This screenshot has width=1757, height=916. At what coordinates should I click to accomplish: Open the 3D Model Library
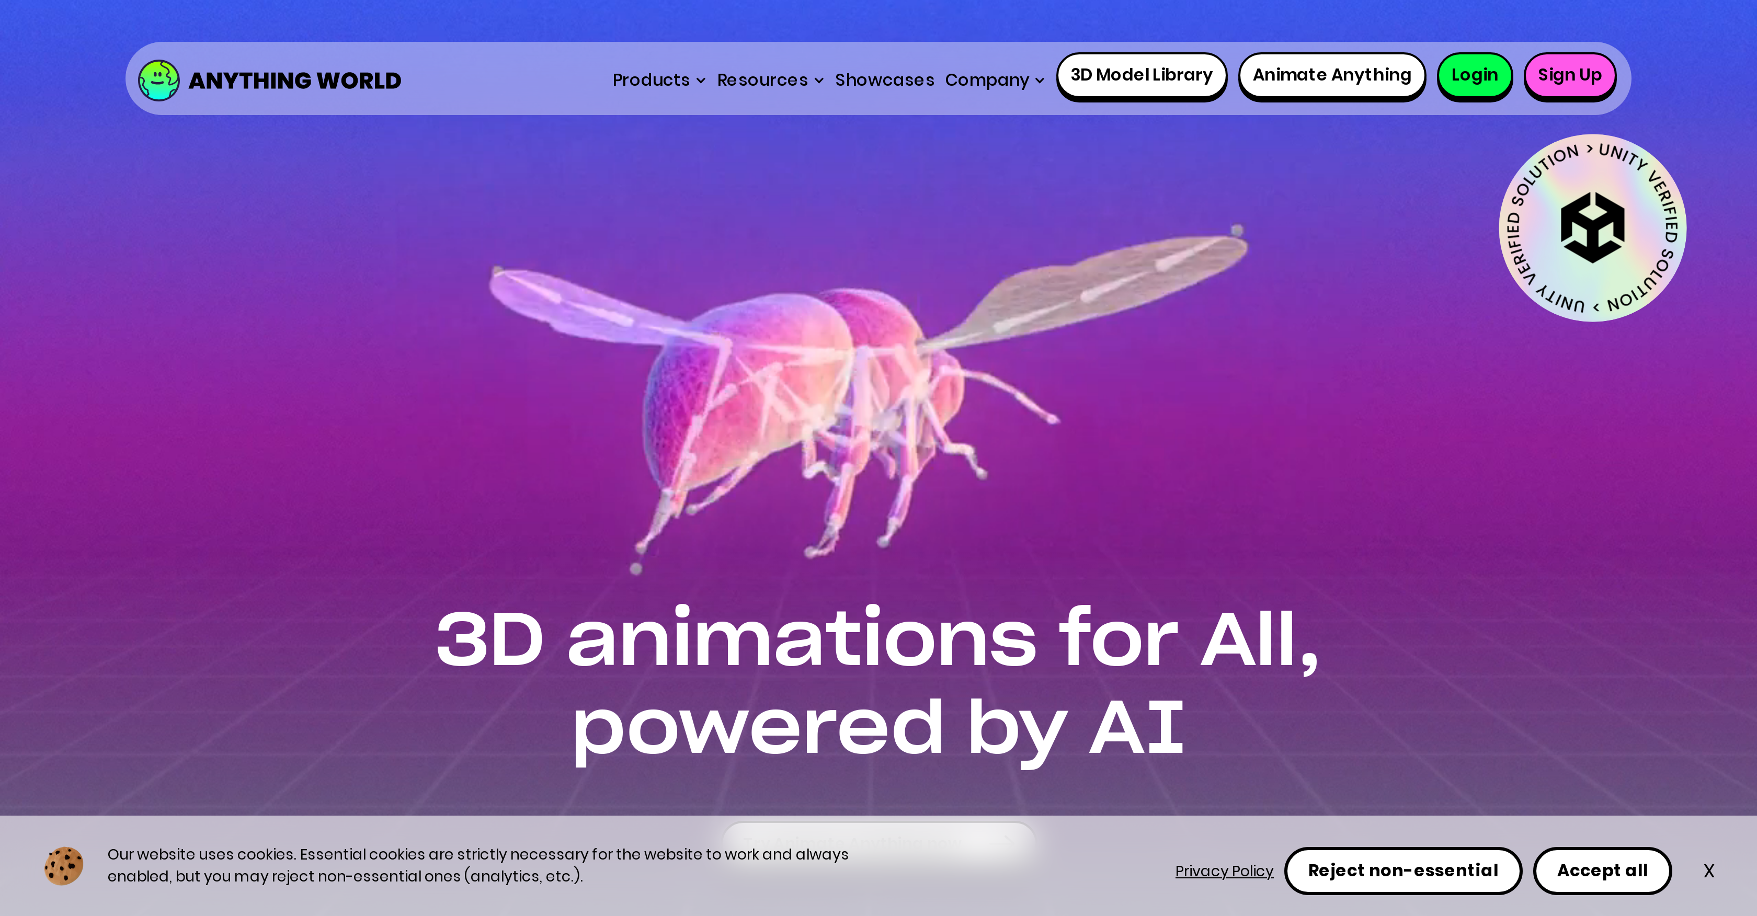click(1142, 75)
